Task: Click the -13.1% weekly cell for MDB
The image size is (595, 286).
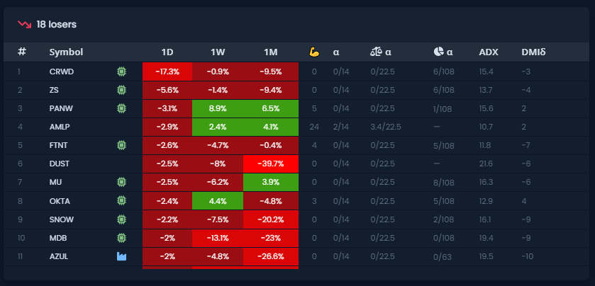Action: pos(218,239)
